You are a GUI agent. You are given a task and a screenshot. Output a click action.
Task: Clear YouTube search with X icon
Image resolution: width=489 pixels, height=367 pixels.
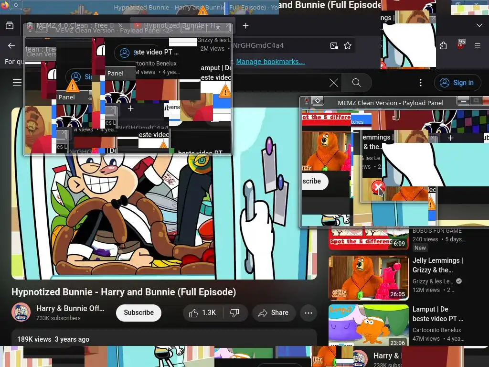pos(334,83)
